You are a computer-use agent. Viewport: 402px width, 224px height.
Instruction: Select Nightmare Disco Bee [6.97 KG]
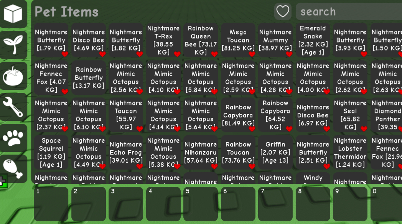pyautogui.click(x=313, y=115)
